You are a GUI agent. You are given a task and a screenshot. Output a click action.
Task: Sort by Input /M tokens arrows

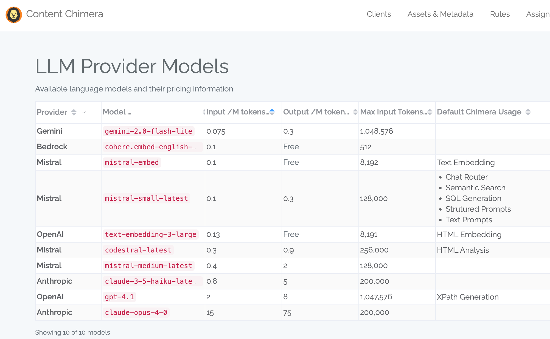coord(272,112)
